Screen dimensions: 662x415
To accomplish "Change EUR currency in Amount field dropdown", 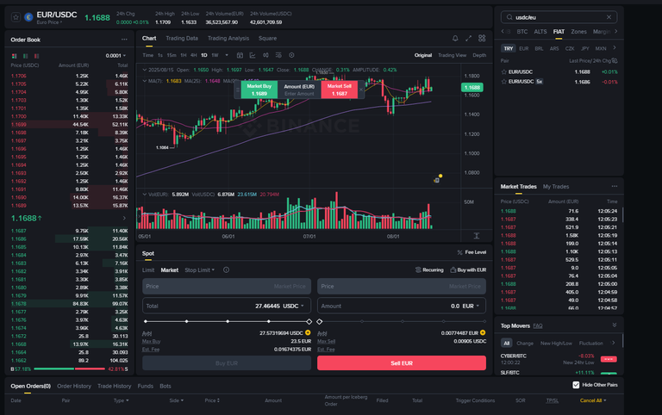I will 471,306.
